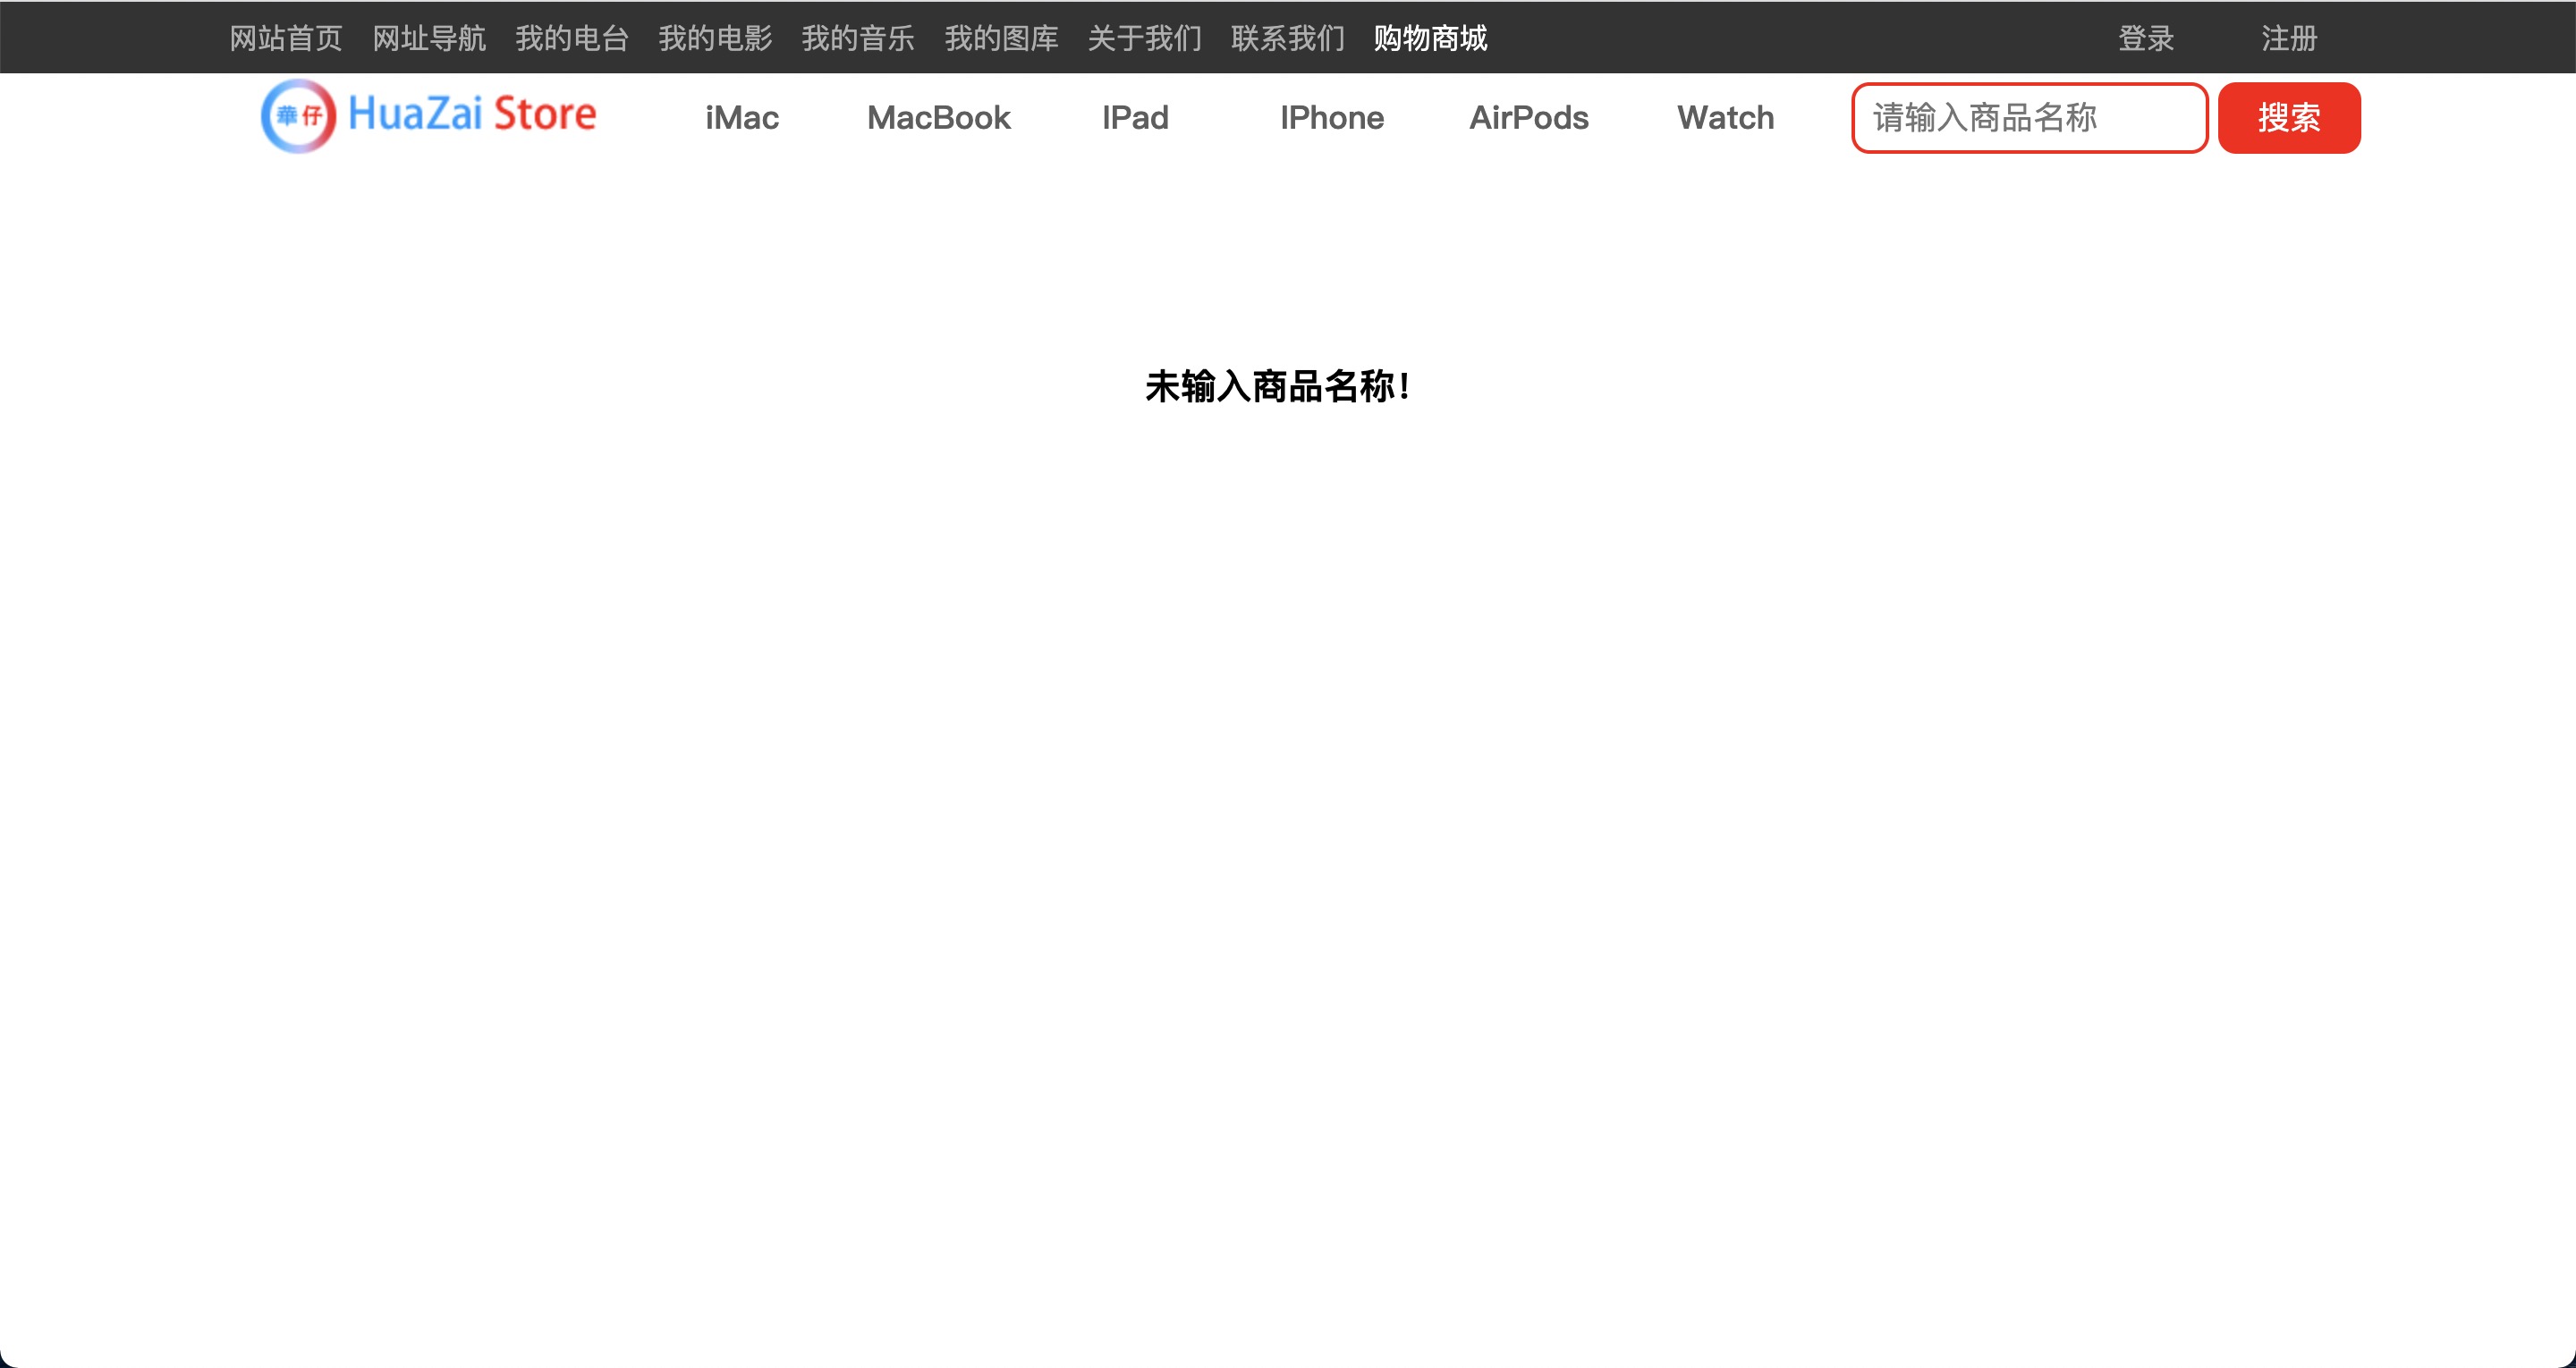Open the IPad product category
Viewport: 2576px width, 1368px height.
(1135, 118)
